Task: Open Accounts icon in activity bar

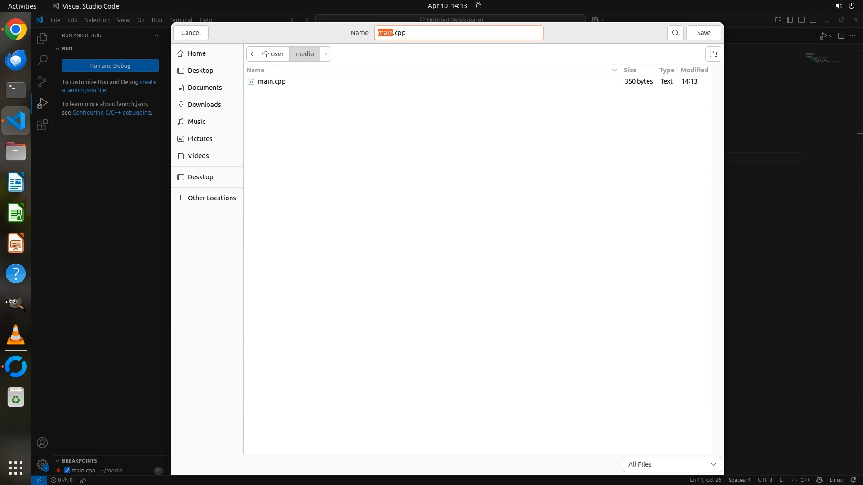Action: pos(42,443)
